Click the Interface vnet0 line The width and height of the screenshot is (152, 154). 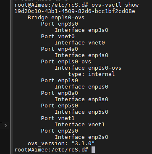pyautogui.click(x=80, y=43)
